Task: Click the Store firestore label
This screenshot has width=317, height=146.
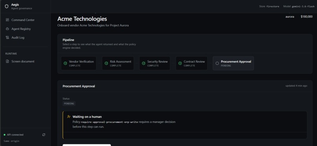Action: (269, 6)
